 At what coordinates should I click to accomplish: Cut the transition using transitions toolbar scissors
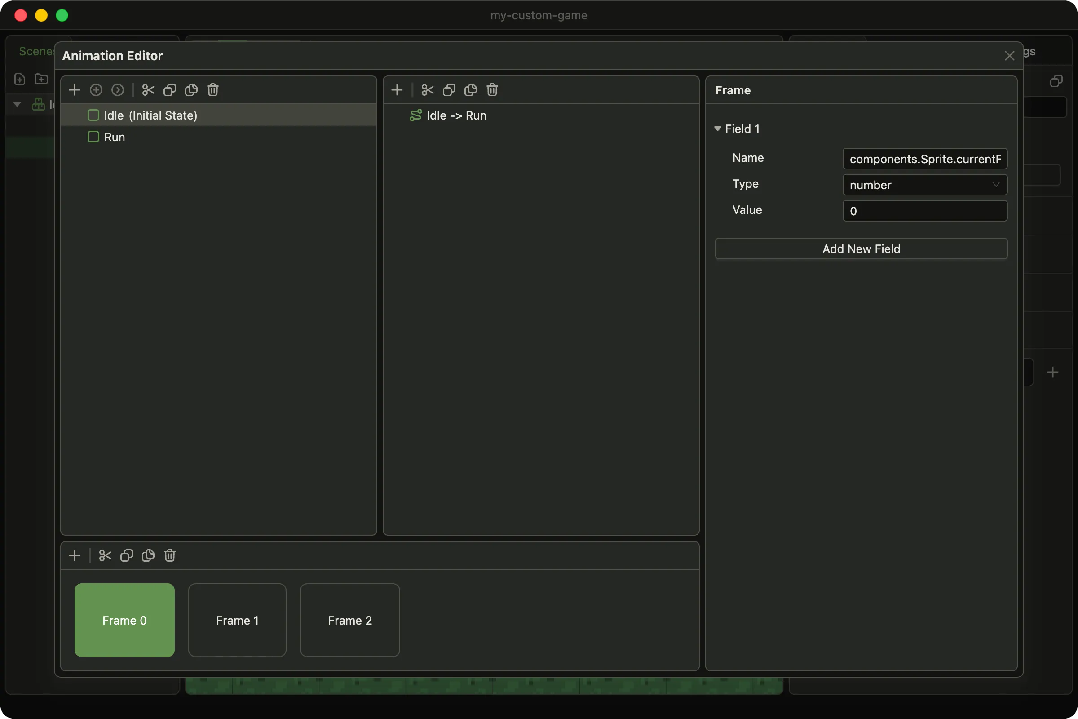427,90
